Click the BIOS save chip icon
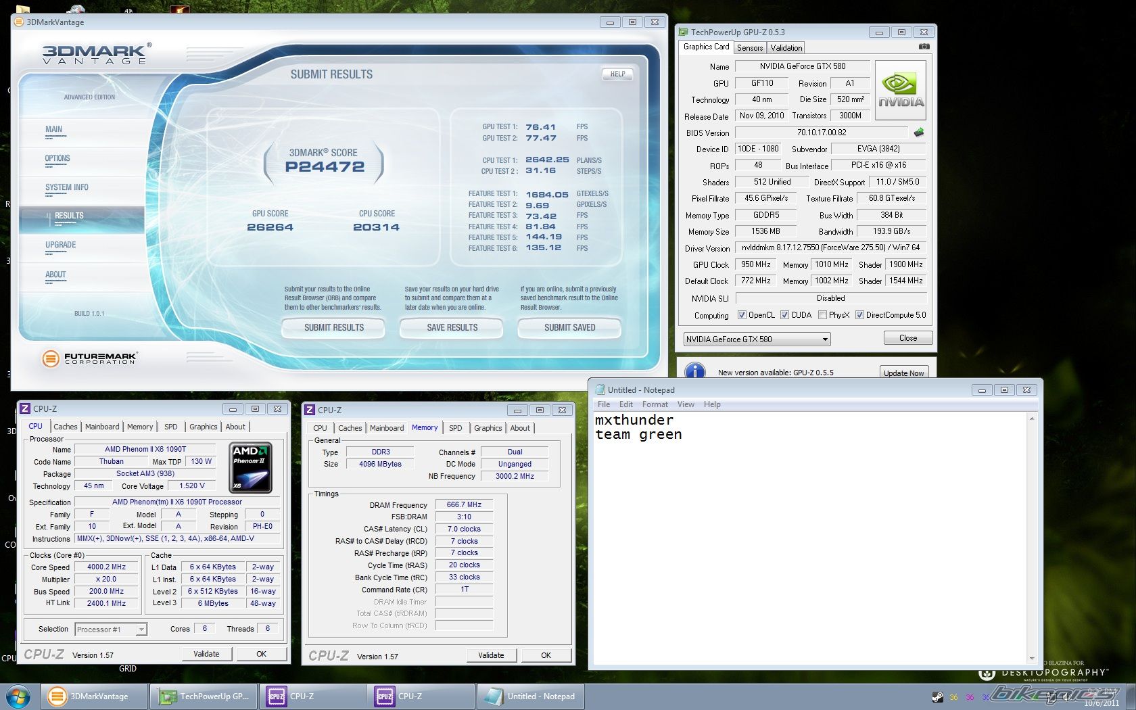Screen dimensions: 1136x710 [x=918, y=133]
